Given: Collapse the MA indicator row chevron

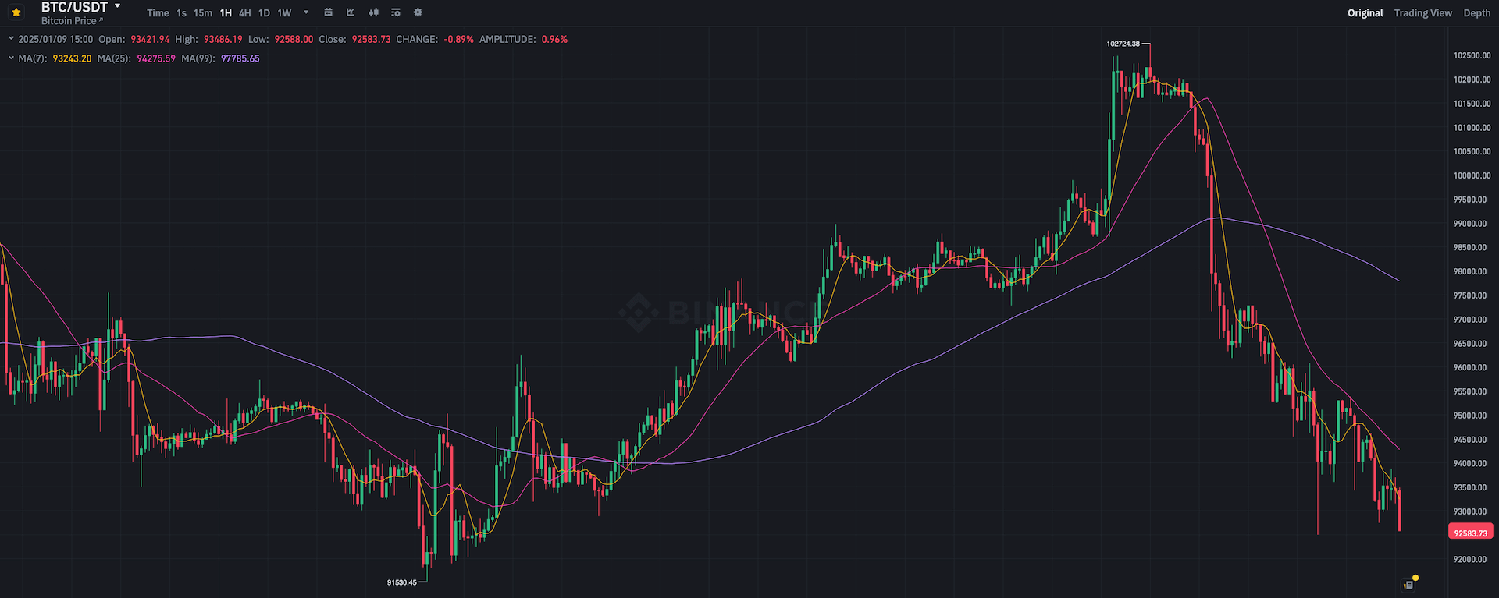Looking at the screenshot, I should point(11,58).
